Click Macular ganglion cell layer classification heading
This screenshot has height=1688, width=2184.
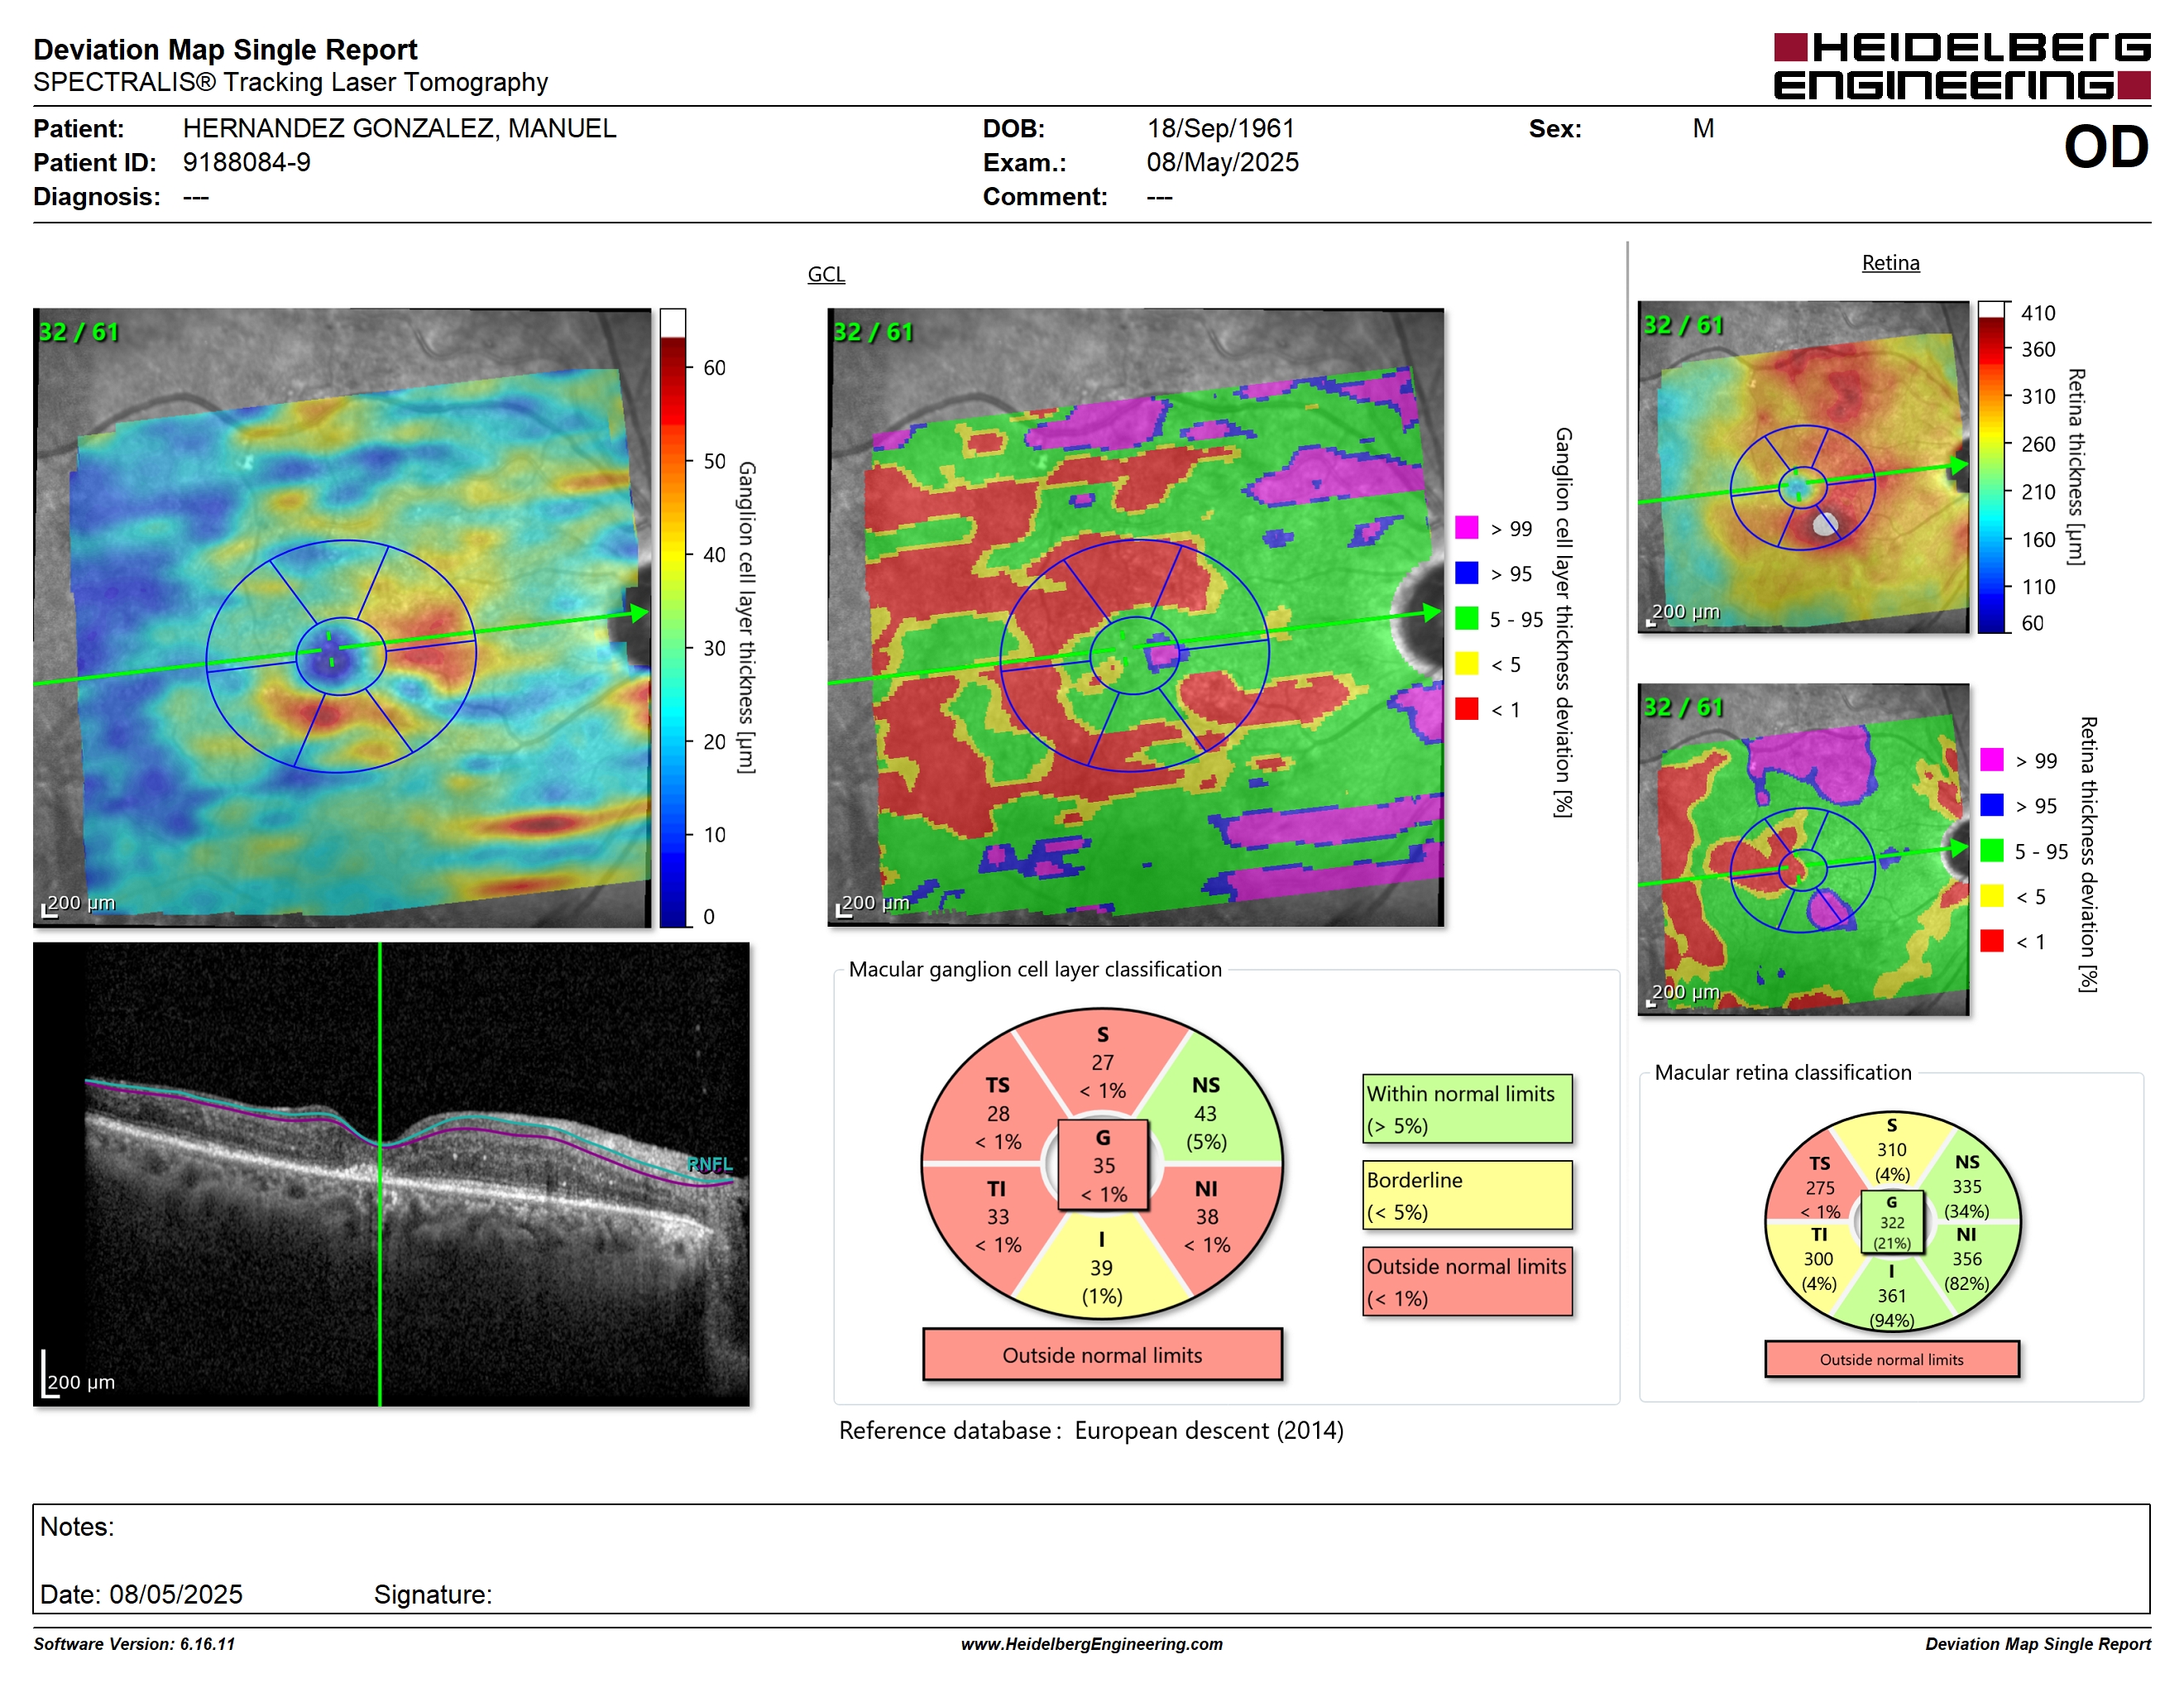1035,969
